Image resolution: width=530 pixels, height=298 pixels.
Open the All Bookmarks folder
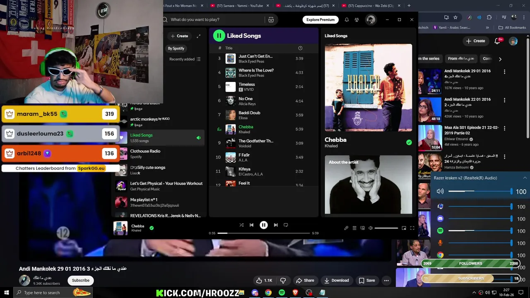pos(512,28)
